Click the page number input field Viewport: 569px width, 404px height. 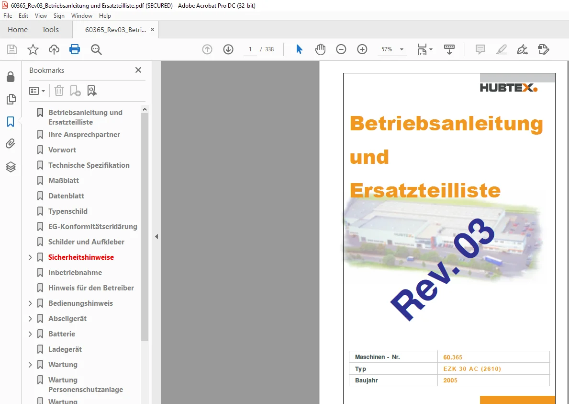click(250, 49)
